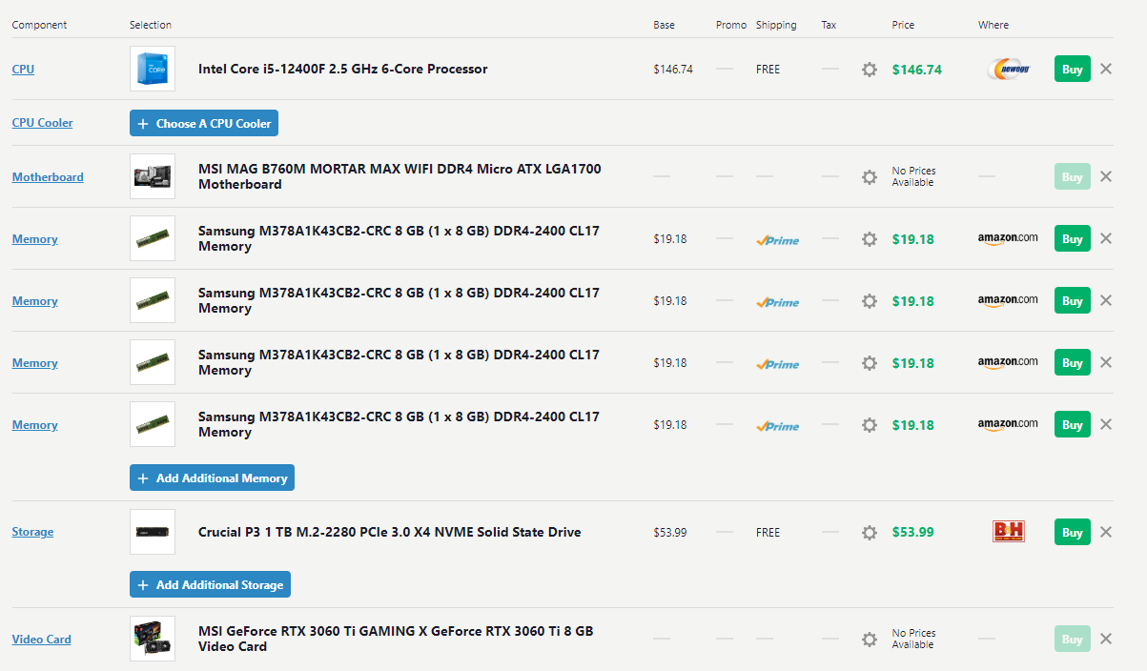
Task: Click the Newegg merchant logo
Action: pyautogui.click(x=1009, y=70)
